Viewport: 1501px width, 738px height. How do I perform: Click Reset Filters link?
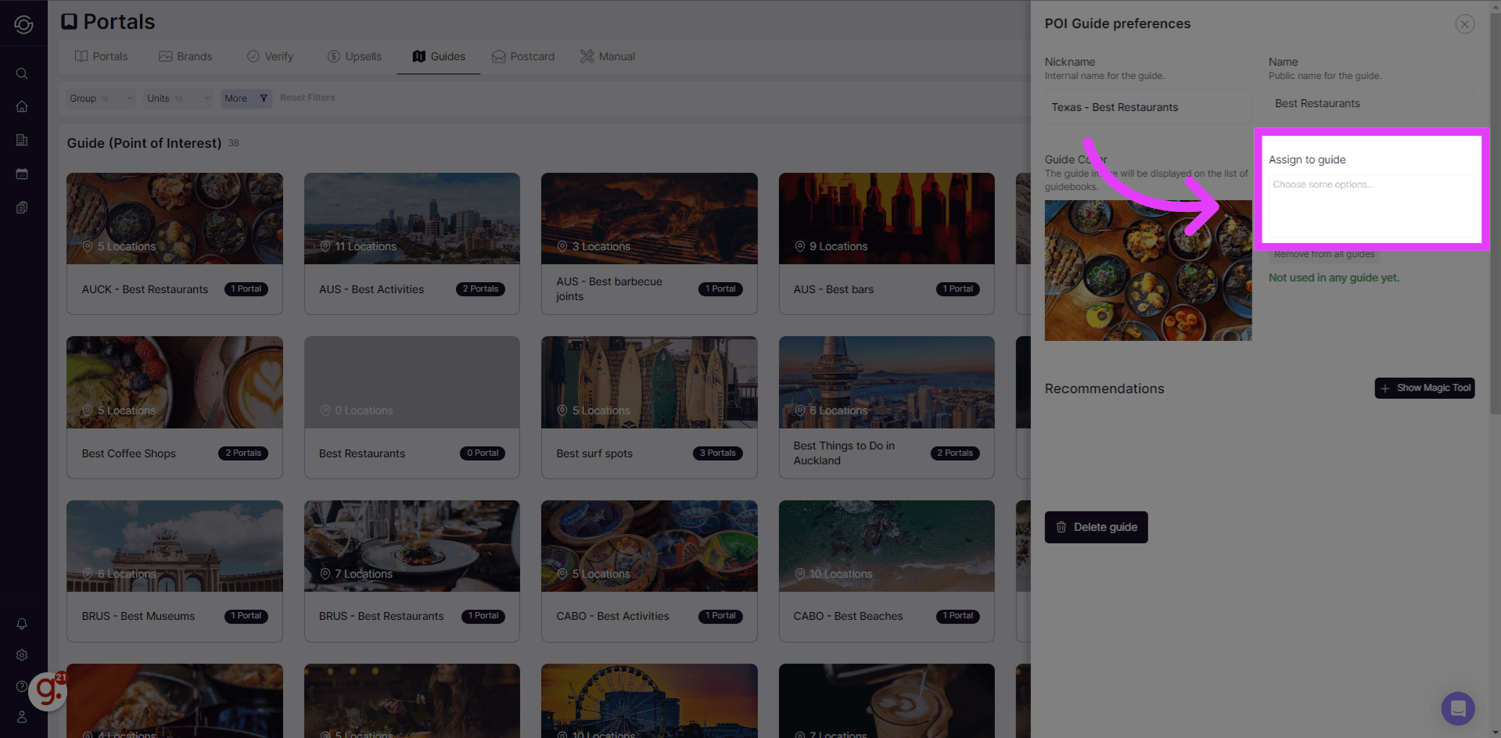307,98
